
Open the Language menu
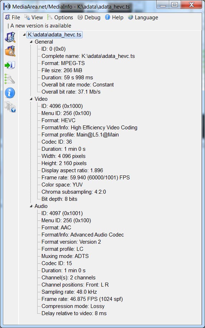coord(143,18)
